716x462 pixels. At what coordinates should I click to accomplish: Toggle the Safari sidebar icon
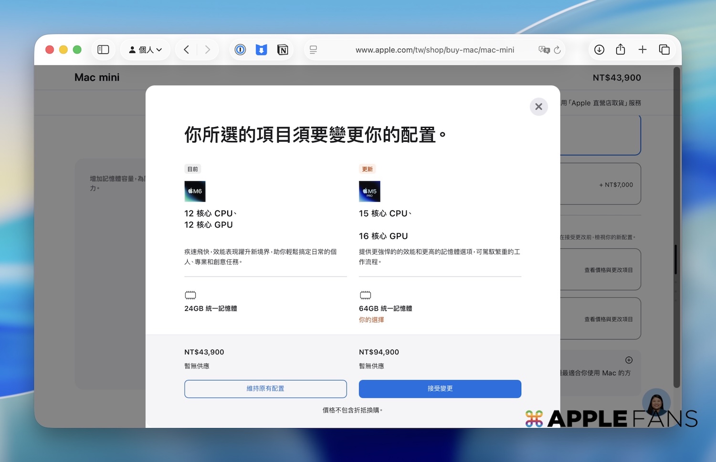pos(103,50)
